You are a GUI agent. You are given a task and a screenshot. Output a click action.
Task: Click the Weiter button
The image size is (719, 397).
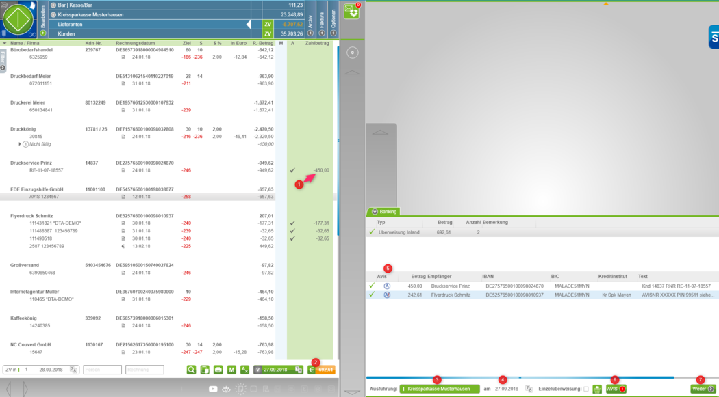coord(703,389)
